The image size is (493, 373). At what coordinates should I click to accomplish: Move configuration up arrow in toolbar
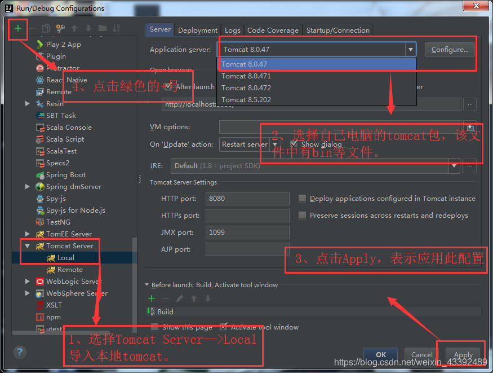[74, 28]
